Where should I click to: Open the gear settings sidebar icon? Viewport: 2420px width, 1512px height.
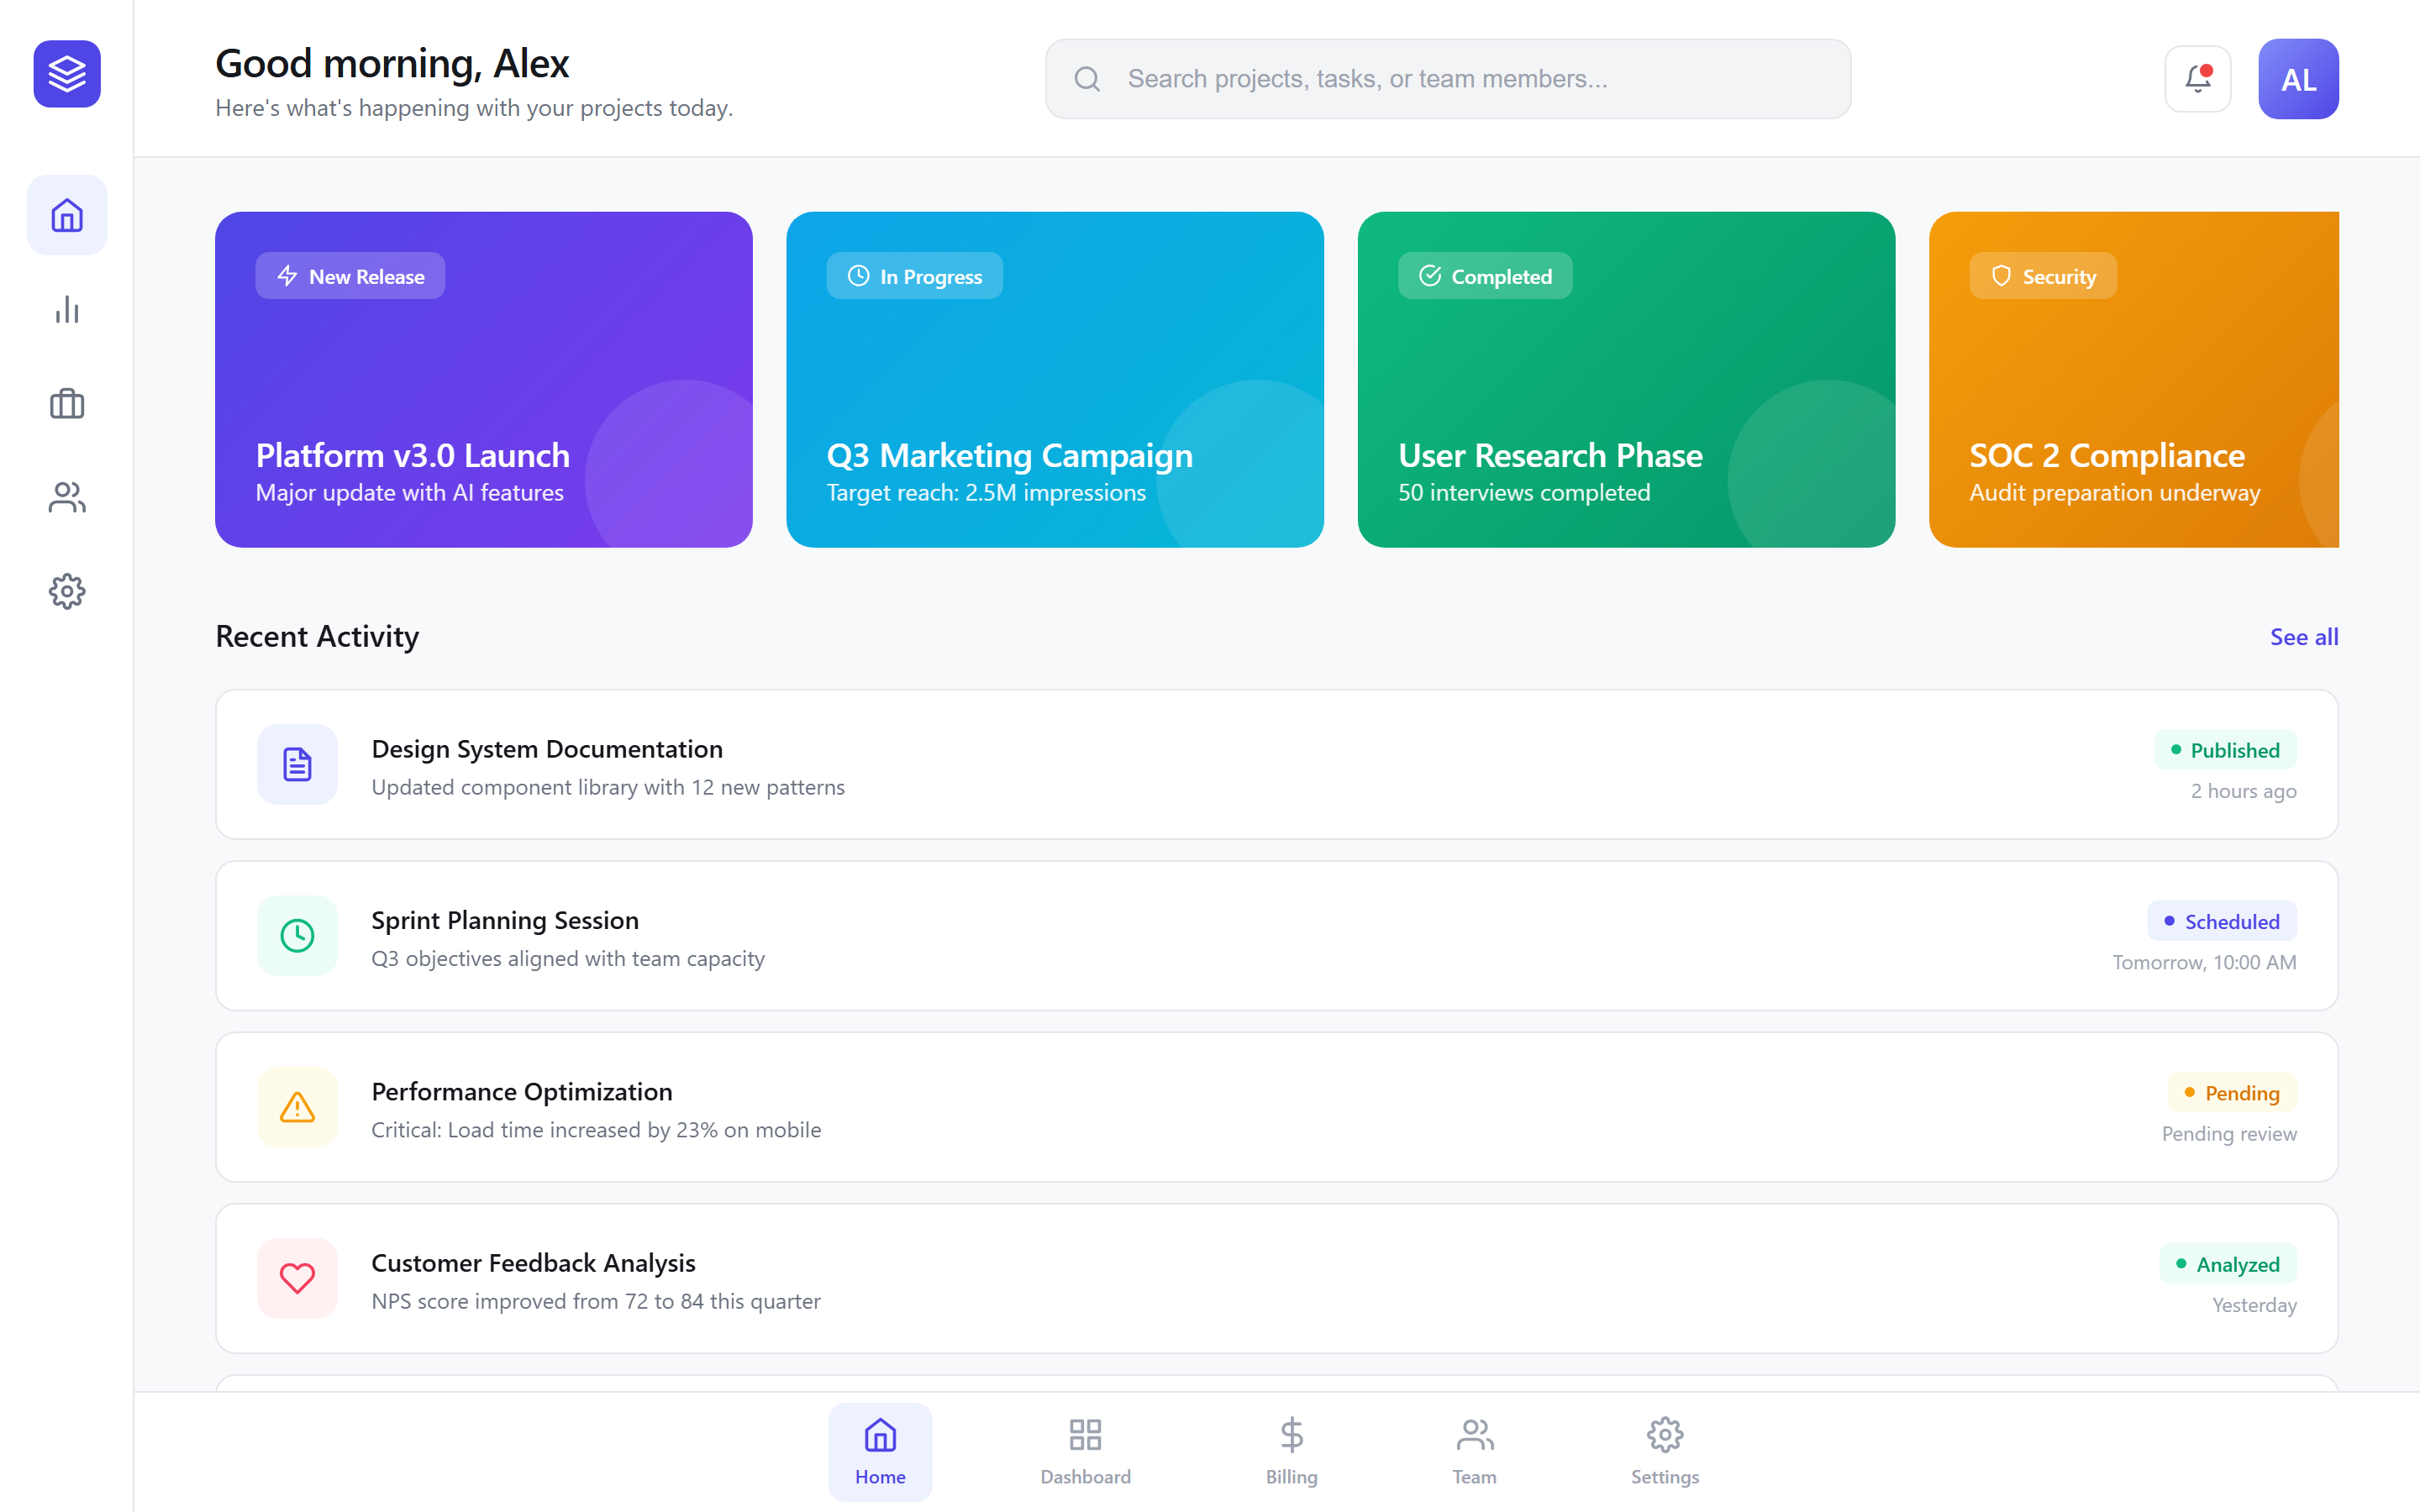(67, 591)
